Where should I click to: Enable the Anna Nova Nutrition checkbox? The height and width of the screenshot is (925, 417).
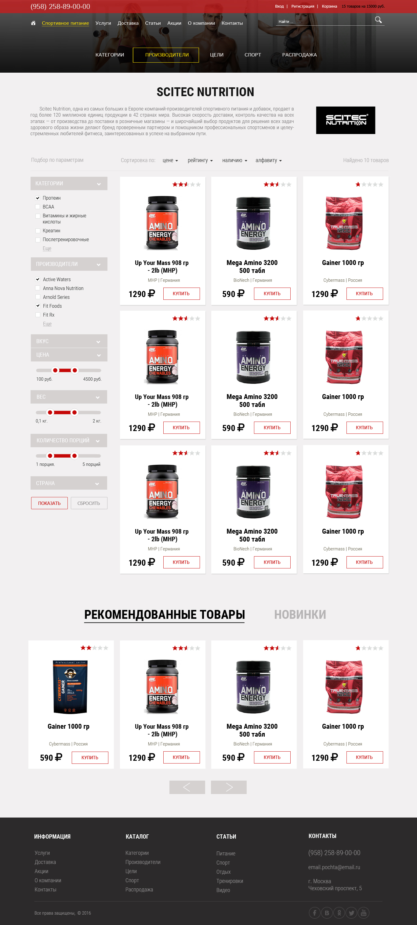[x=38, y=288]
